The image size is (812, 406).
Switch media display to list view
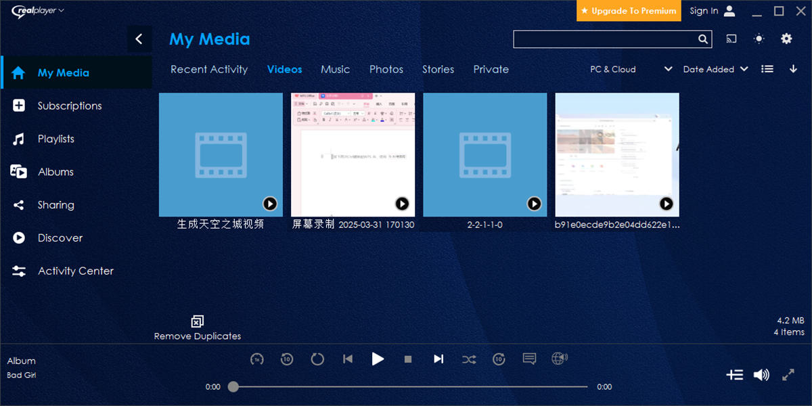(x=767, y=68)
